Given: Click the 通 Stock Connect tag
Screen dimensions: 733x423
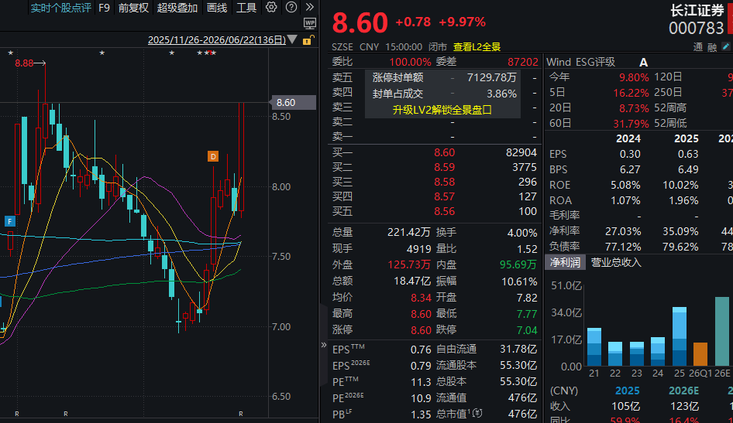Looking at the screenshot, I should click(698, 46).
